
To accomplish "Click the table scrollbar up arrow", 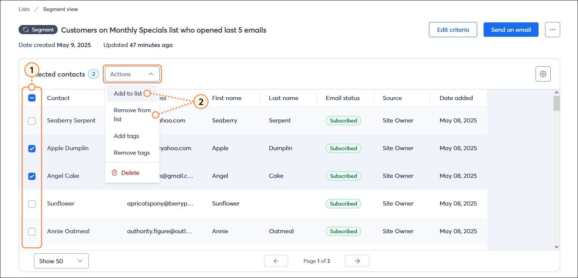I will (556, 93).
